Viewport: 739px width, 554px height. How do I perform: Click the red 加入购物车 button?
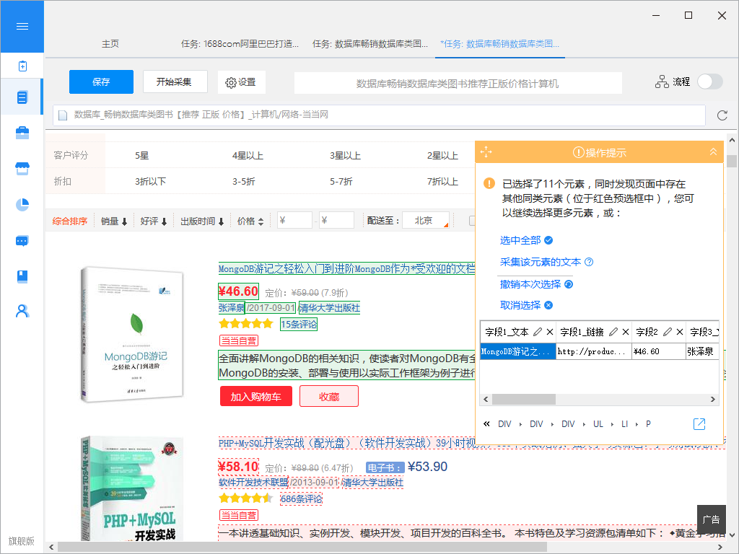point(256,396)
